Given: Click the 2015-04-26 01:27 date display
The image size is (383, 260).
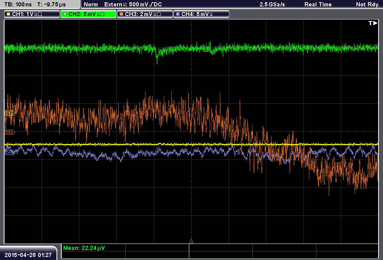Looking at the screenshot, I should pos(28,255).
